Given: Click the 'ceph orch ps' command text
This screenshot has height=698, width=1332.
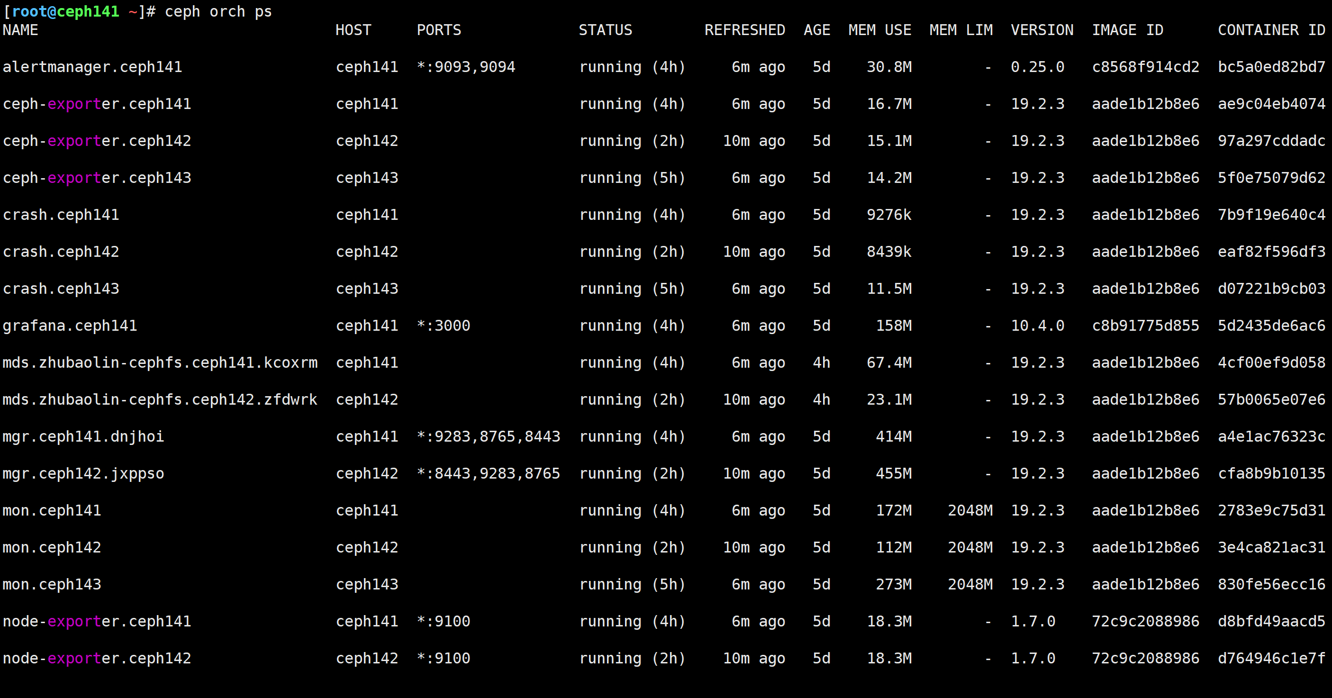Looking at the screenshot, I should point(218,11).
